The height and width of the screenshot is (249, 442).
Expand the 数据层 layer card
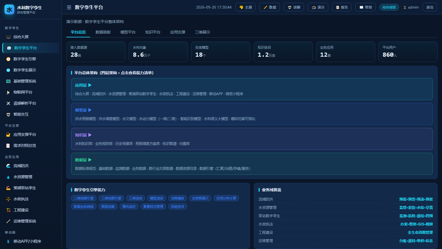pos(252,164)
